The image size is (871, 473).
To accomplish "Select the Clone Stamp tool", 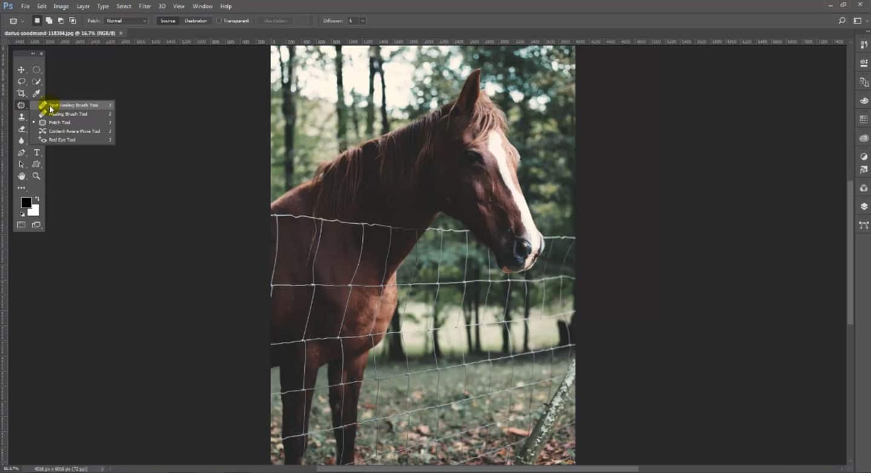I will pyautogui.click(x=21, y=117).
